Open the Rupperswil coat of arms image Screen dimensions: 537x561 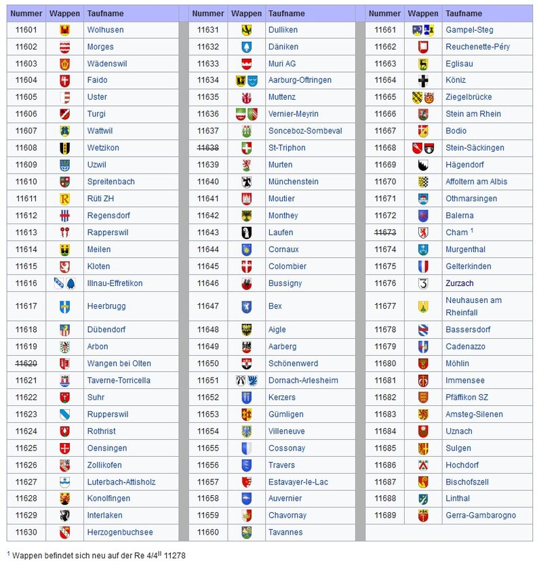click(x=64, y=414)
